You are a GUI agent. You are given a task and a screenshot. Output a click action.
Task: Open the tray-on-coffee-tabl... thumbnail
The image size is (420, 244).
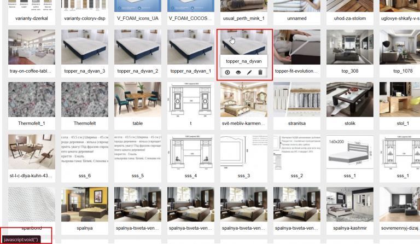pos(32,47)
